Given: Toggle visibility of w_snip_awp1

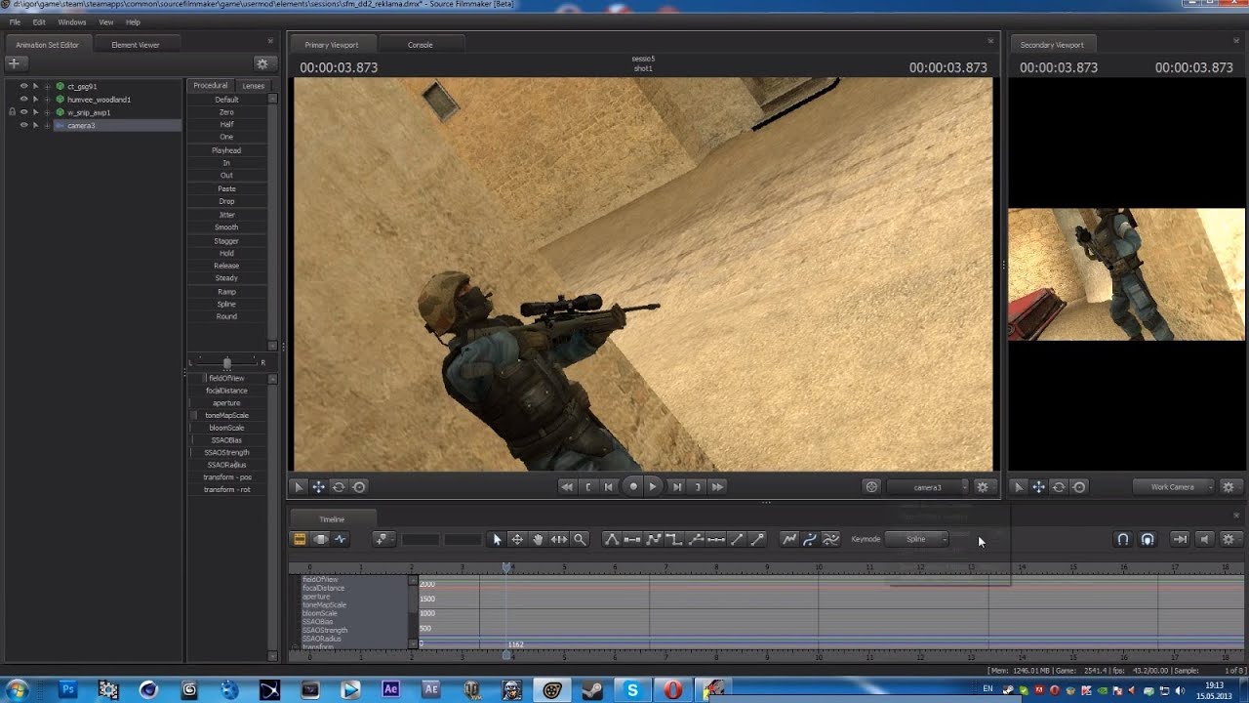Looking at the screenshot, I should [x=23, y=112].
